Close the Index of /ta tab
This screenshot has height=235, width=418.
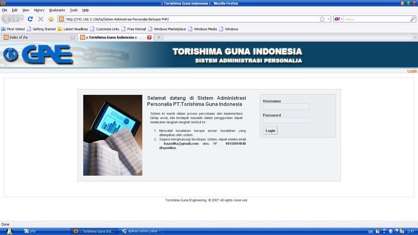point(73,37)
